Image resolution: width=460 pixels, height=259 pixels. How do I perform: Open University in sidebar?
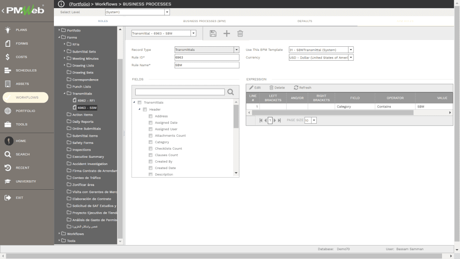coord(26,181)
